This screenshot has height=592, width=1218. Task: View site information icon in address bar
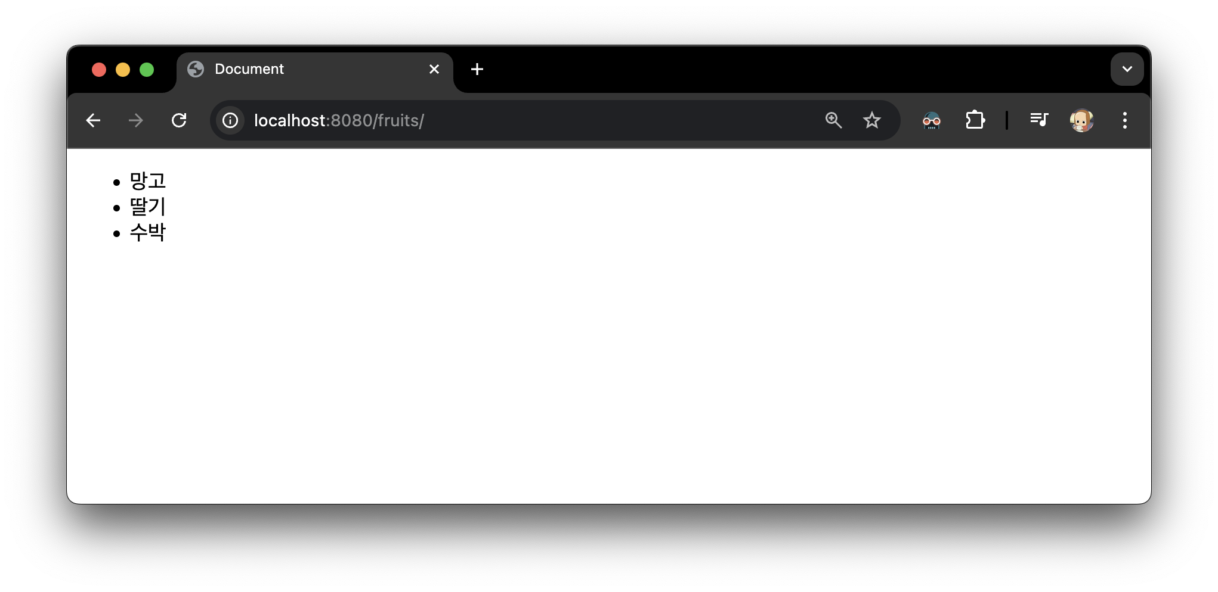230,120
